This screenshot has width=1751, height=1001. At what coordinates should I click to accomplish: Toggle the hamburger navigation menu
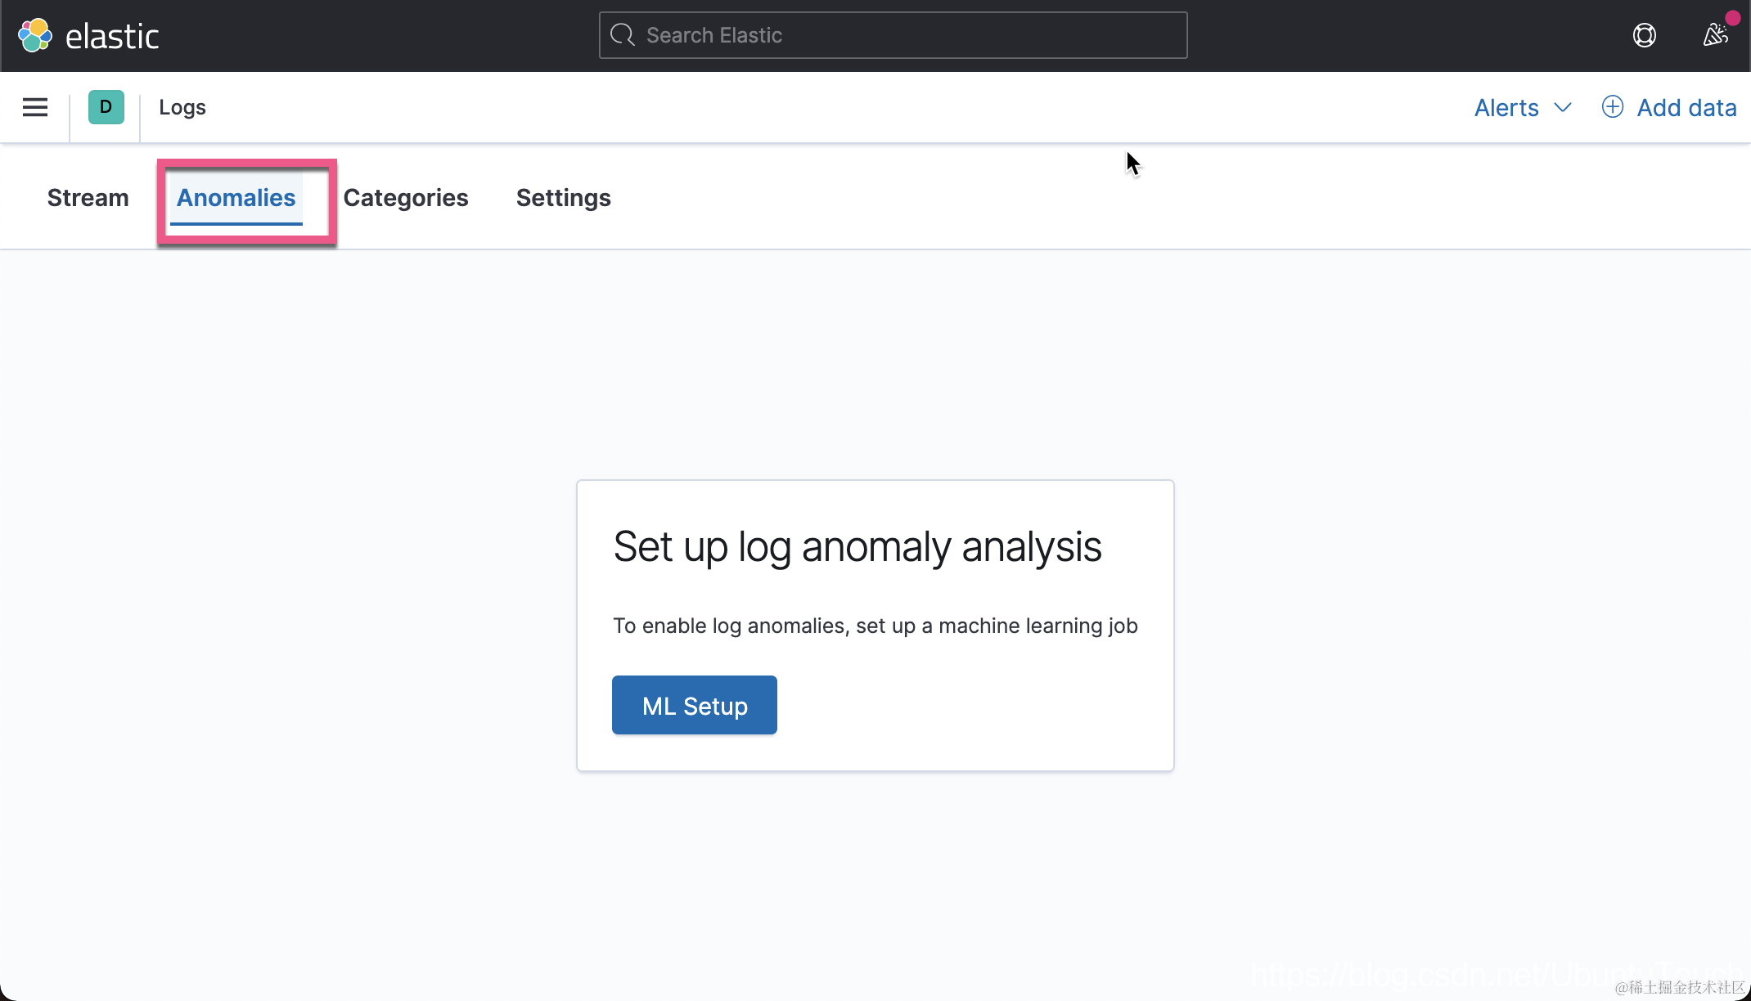35,107
